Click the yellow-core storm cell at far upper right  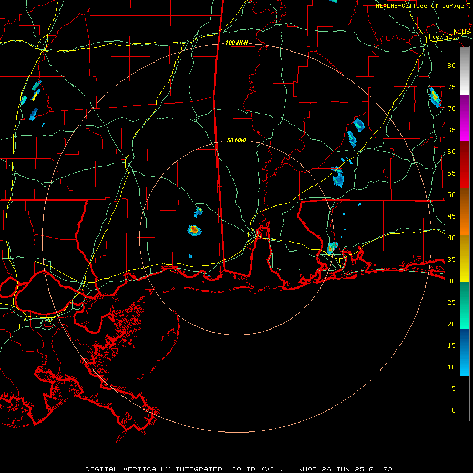pos(435,97)
